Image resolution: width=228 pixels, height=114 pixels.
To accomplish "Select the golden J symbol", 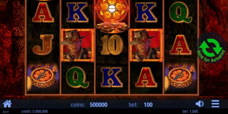I will [x=43, y=45].
